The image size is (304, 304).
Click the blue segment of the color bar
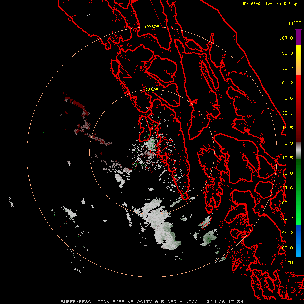[x=298, y=241]
